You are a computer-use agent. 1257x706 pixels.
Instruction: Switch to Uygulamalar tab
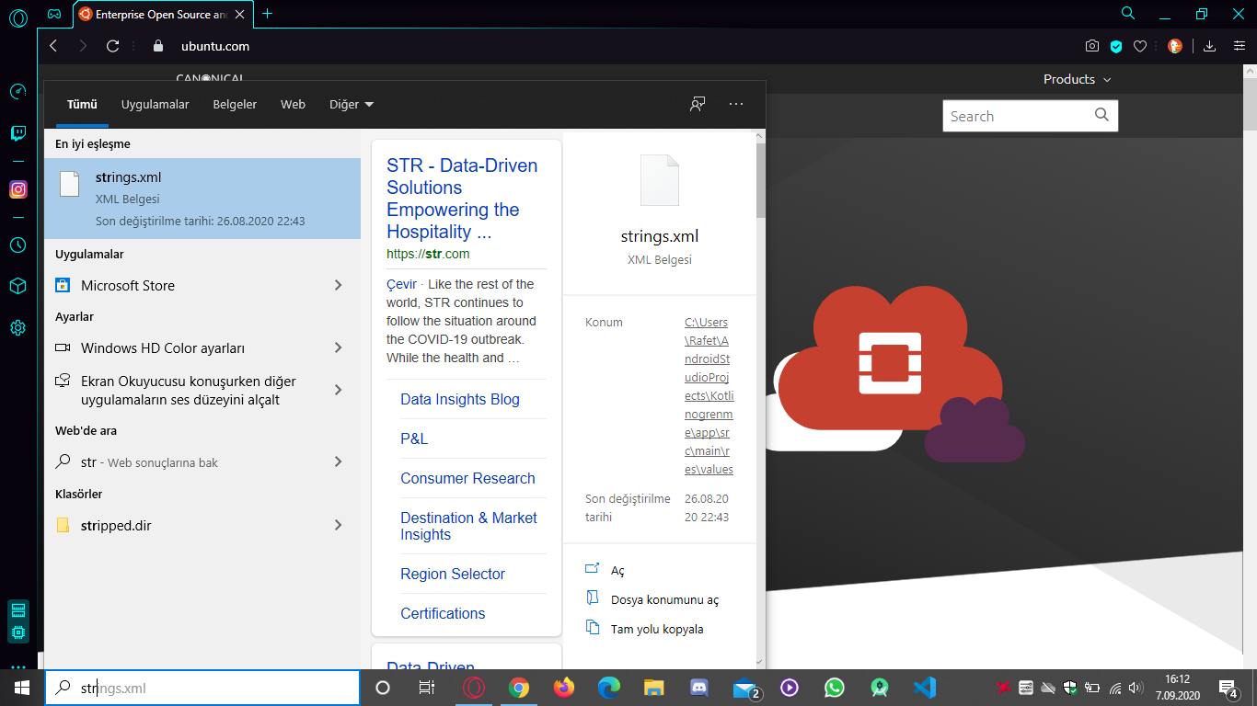click(x=156, y=104)
